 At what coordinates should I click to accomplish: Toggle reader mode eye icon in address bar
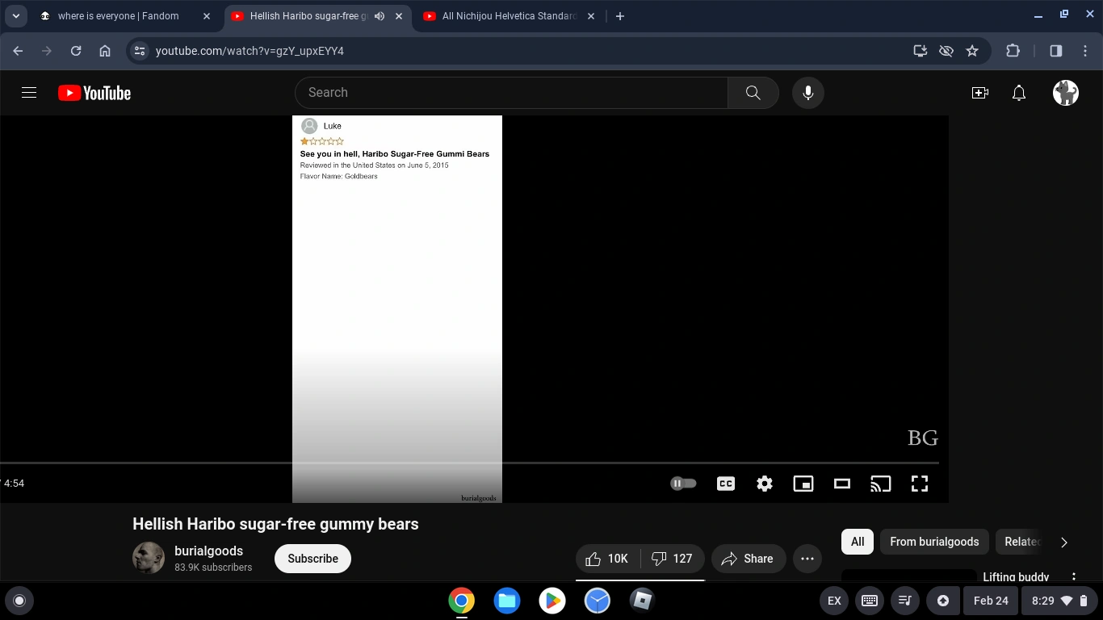(946, 50)
